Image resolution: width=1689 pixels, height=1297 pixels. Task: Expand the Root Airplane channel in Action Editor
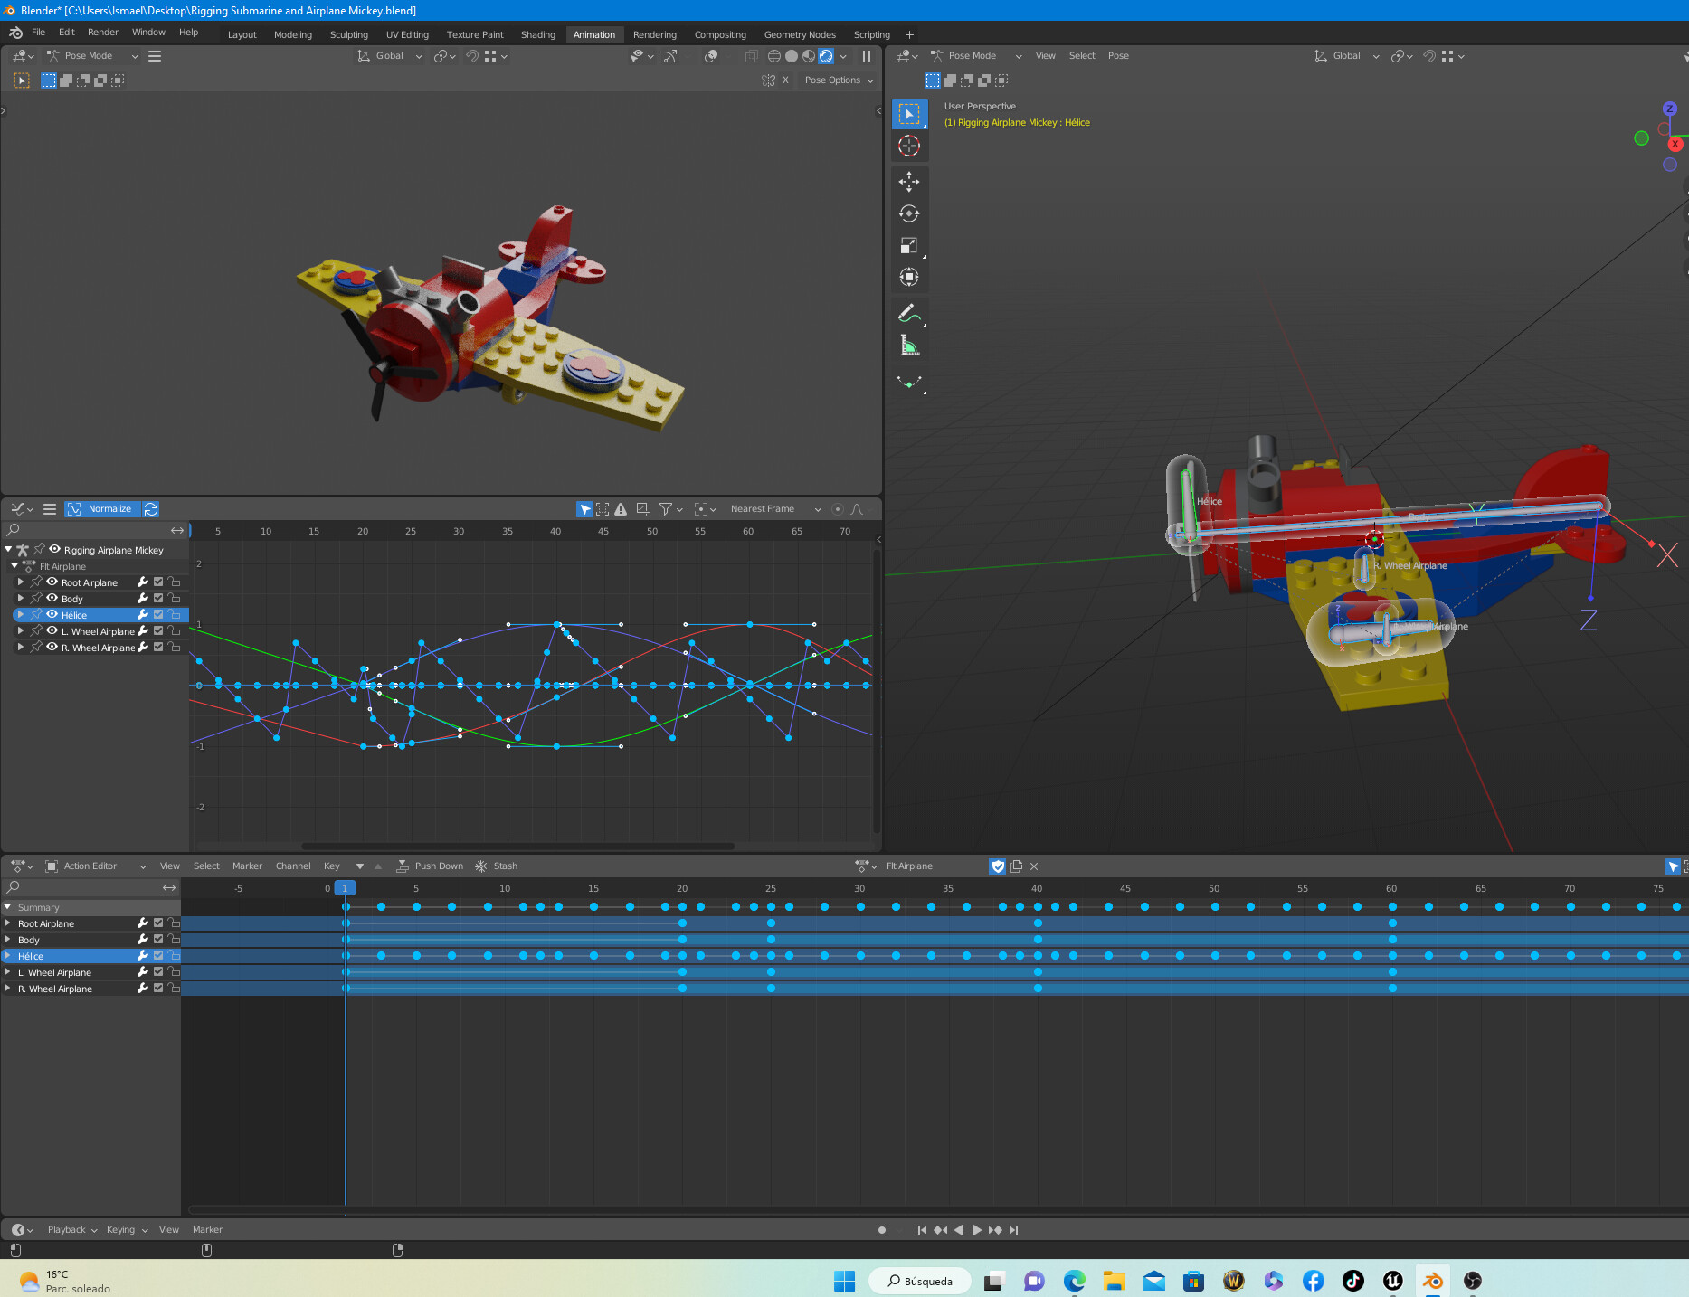coord(8,923)
